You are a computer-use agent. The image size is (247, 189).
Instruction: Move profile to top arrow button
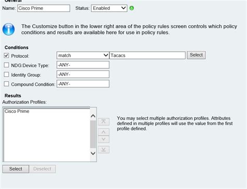pyautogui.click(x=104, y=122)
